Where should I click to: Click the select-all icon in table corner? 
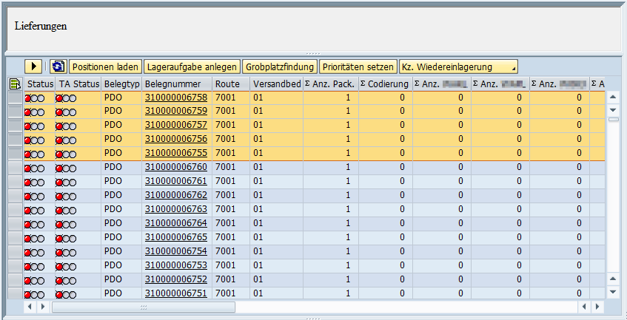point(14,84)
